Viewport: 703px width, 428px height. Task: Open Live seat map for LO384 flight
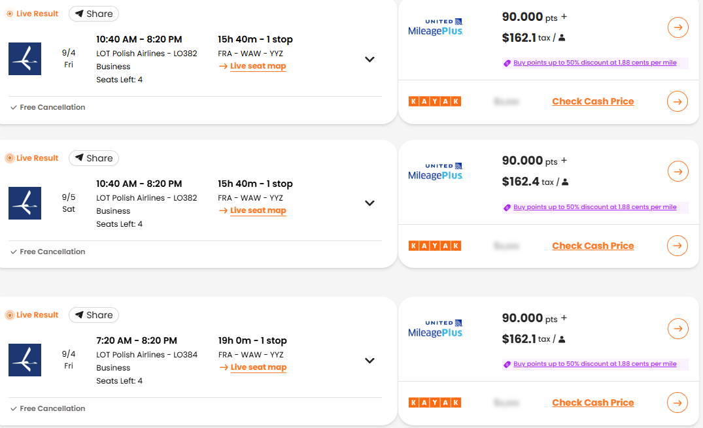[258, 367]
